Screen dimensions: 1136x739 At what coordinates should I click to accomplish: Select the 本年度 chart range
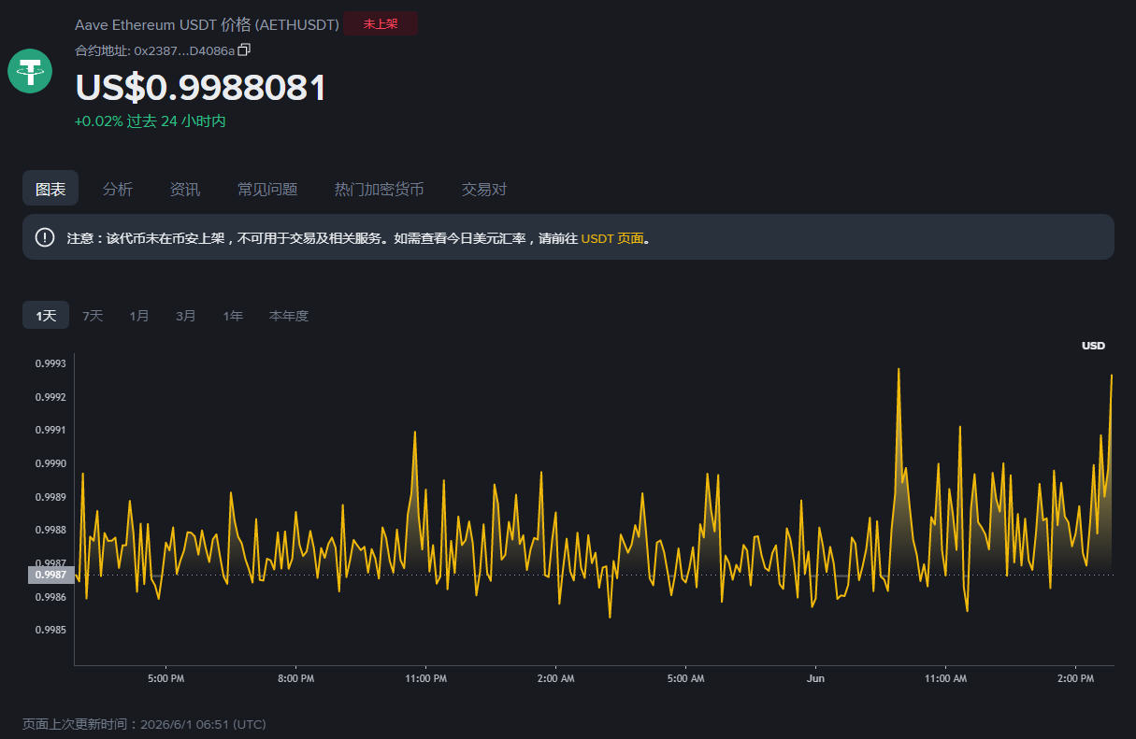click(289, 316)
